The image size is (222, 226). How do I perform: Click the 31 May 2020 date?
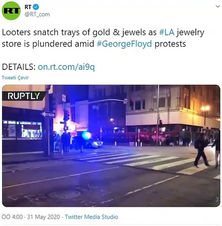pos(44,217)
